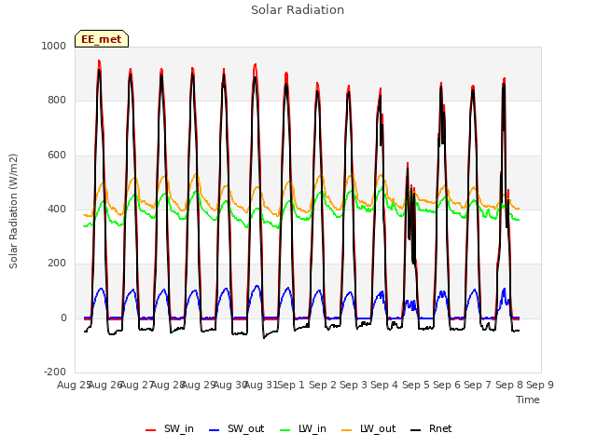Click the 600 y-axis tick label
Viewport: 597px width, 447px height.
pos(57,156)
